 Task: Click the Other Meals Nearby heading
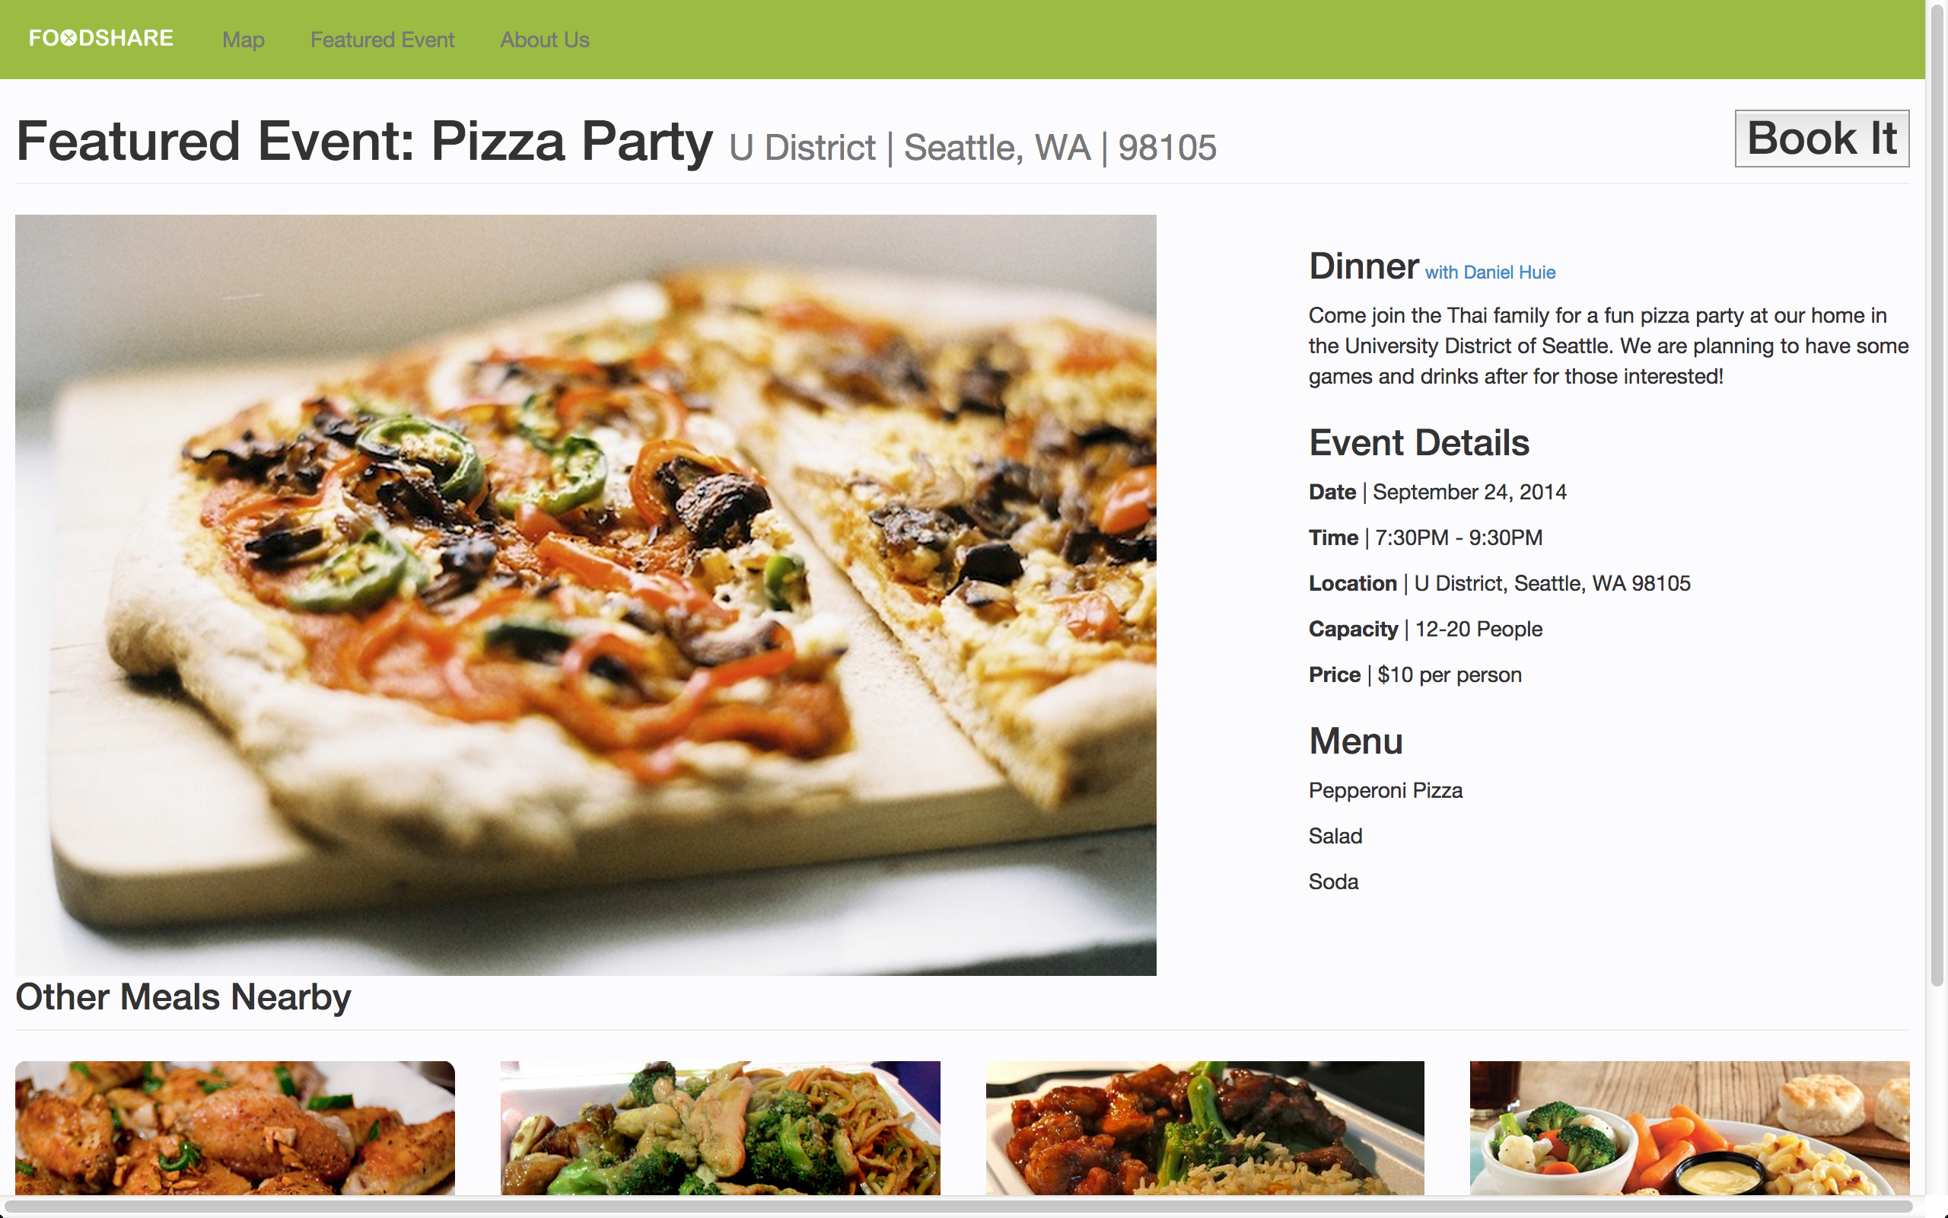pos(183,997)
